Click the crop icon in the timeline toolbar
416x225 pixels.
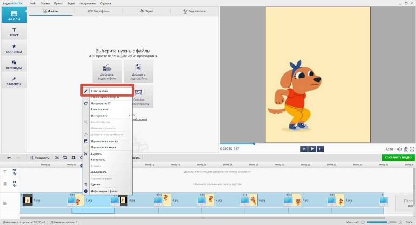pos(65,158)
